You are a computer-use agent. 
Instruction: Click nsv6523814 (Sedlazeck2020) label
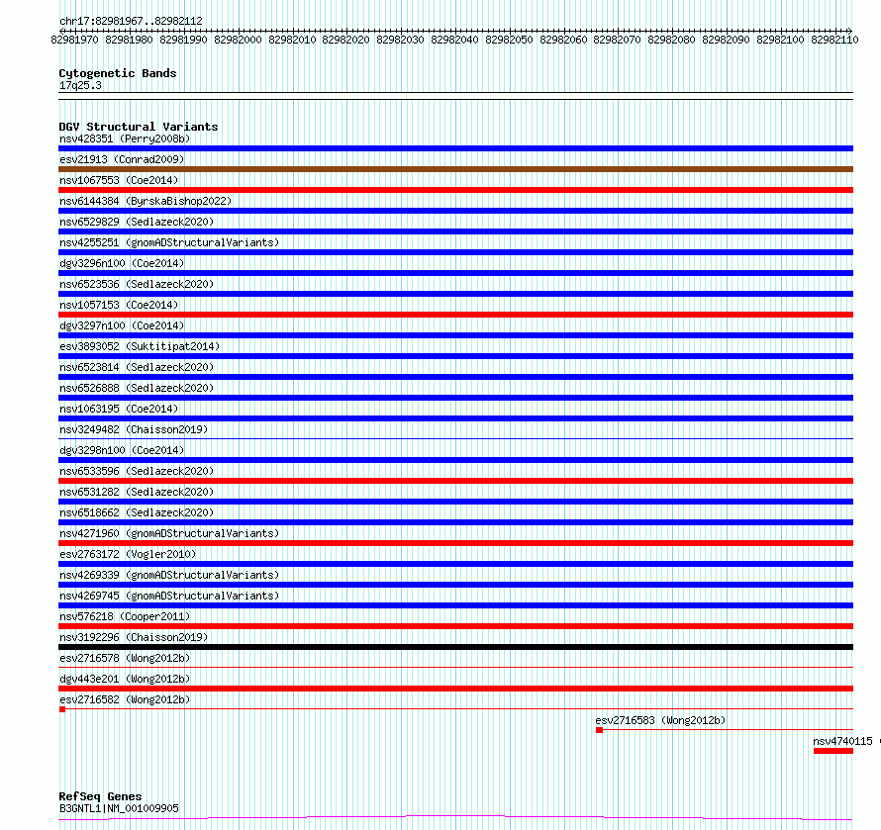tap(137, 367)
